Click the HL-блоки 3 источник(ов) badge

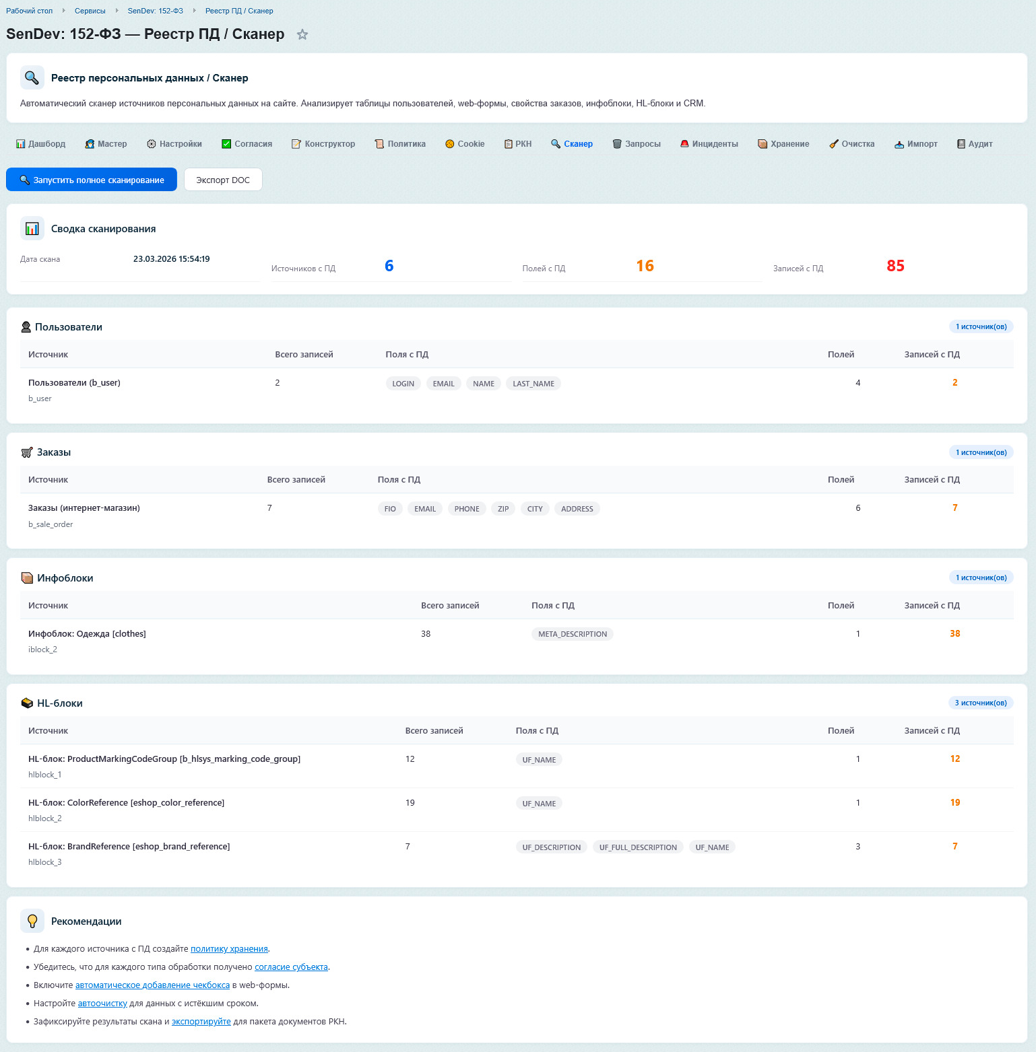(980, 703)
